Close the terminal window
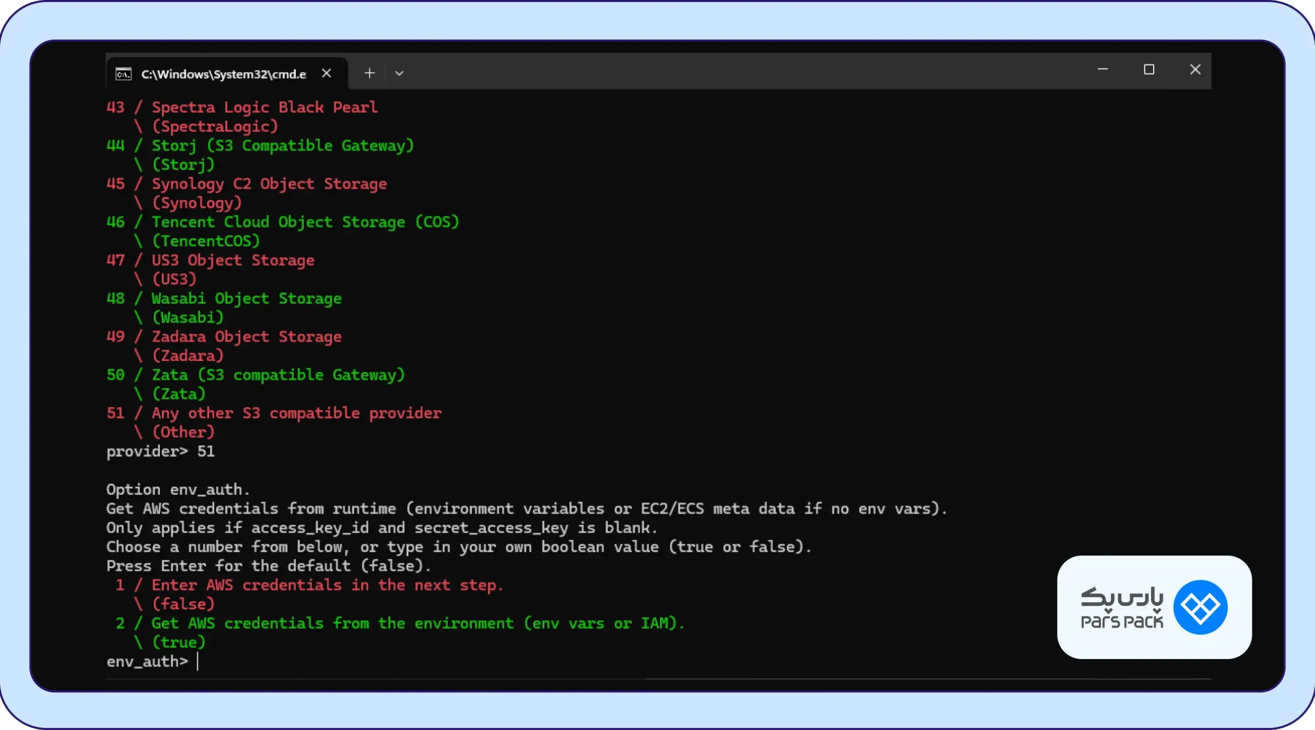Viewport: 1315px width, 730px height. point(1195,69)
